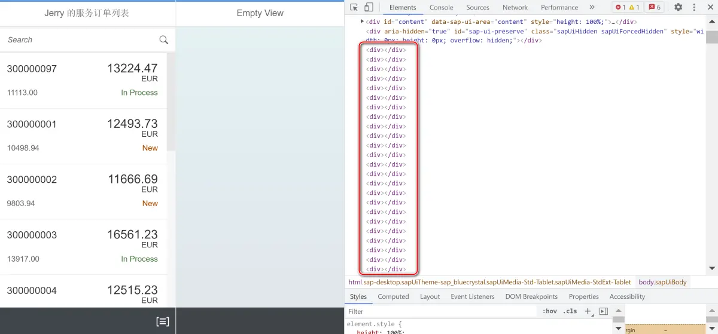Viewport: 718px width, 334px height.
Task: Expand the div id content node
Action: point(363,22)
